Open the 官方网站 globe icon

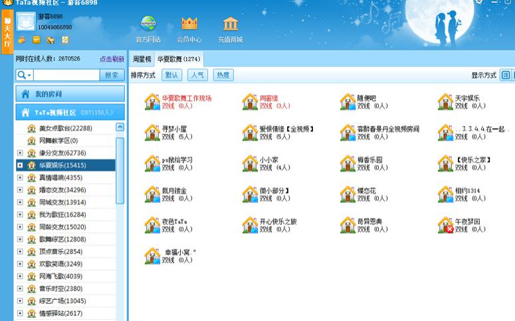click(148, 23)
